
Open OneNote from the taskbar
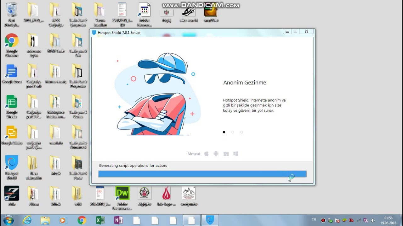coord(118,220)
